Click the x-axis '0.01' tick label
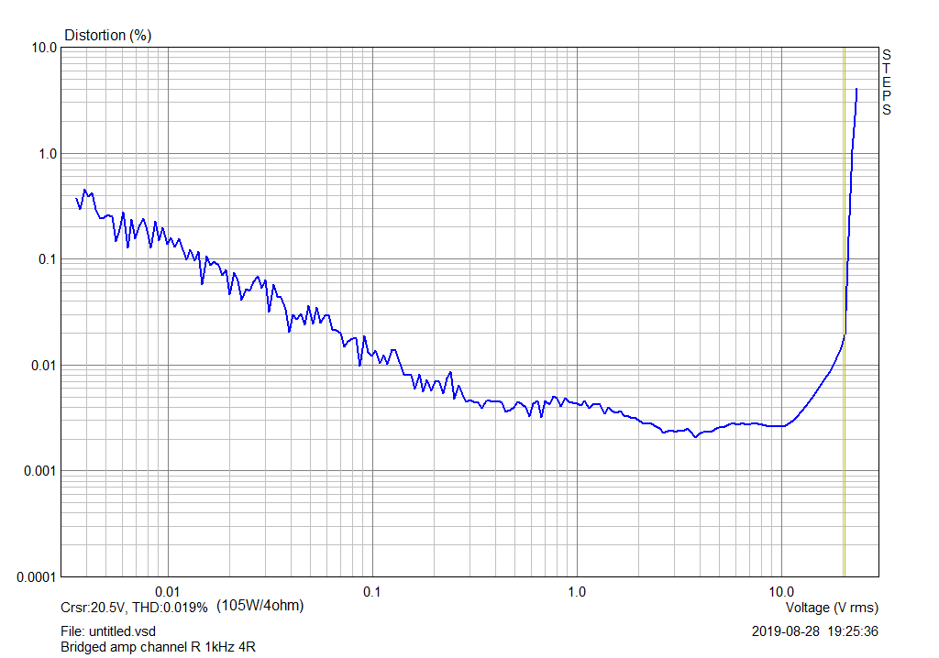Screen dimensions: 939x658 pos(167,592)
